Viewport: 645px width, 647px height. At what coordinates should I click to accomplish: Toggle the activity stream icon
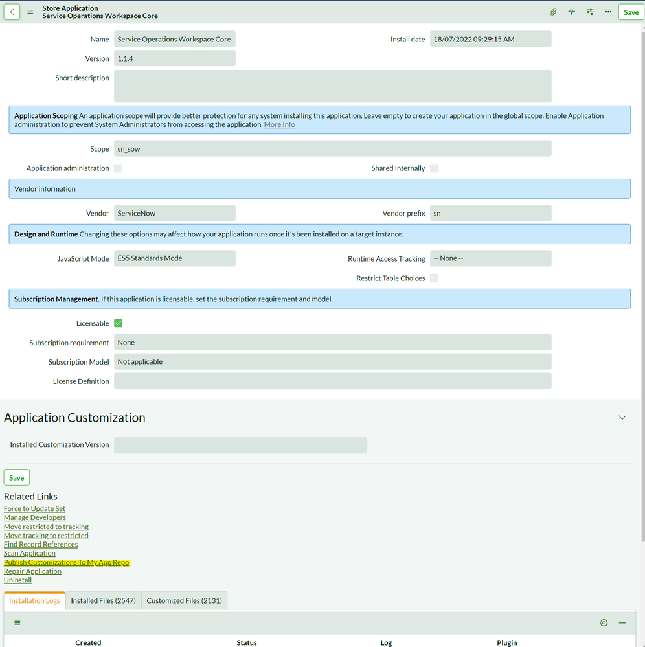pos(571,12)
